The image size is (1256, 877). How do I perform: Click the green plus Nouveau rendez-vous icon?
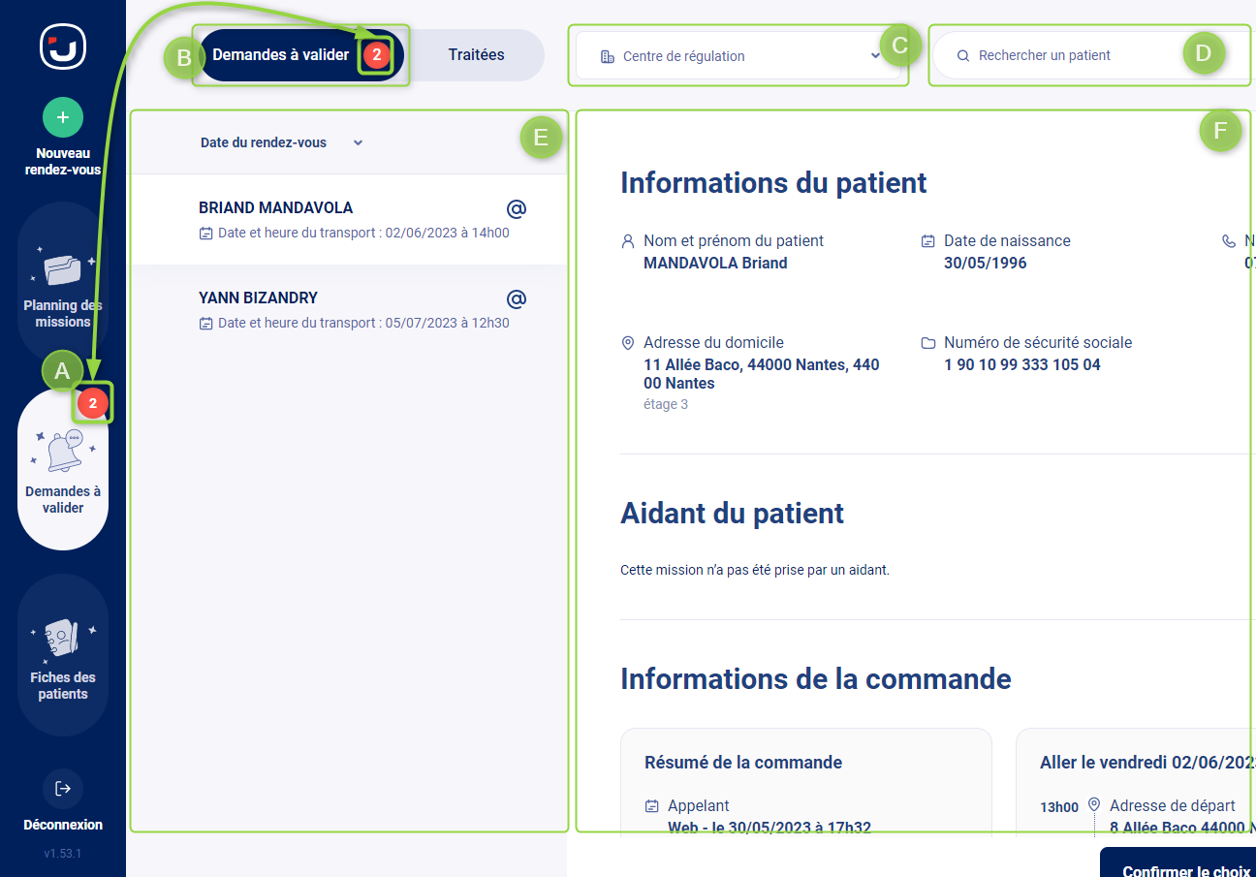point(63,117)
